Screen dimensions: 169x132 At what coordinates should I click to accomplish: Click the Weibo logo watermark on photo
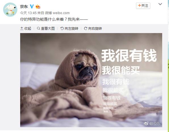click(146, 124)
